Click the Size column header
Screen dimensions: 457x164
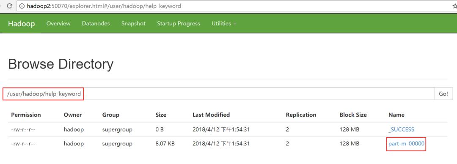coord(161,115)
